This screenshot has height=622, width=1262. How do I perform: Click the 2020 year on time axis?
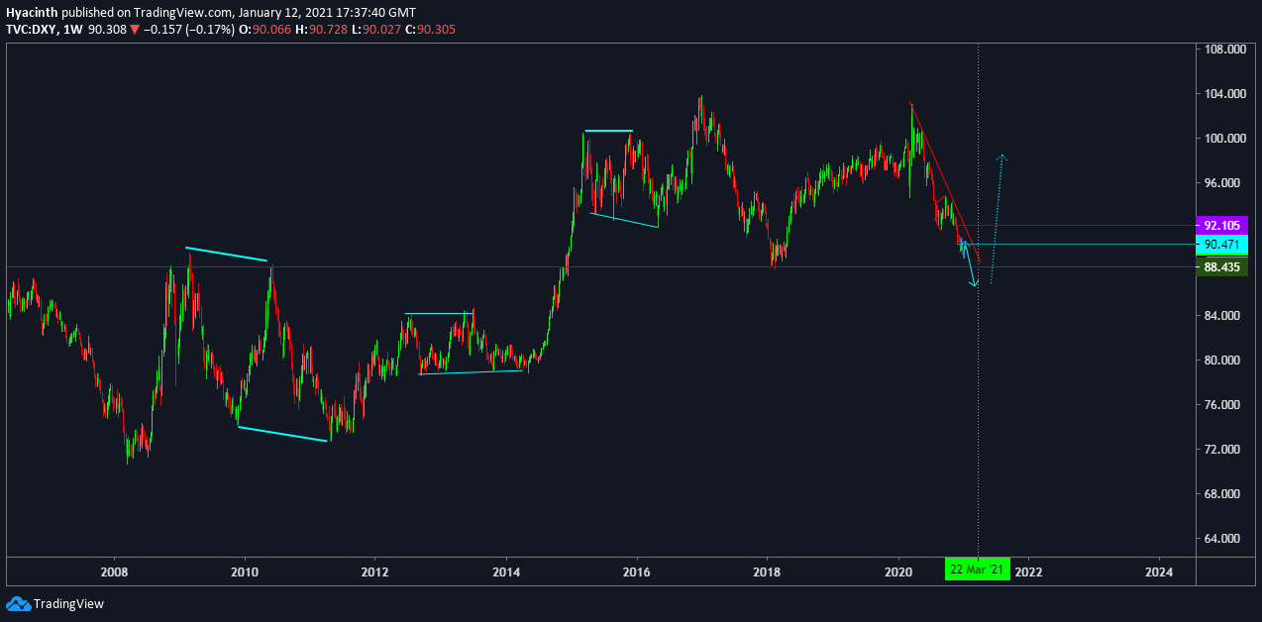897,571
